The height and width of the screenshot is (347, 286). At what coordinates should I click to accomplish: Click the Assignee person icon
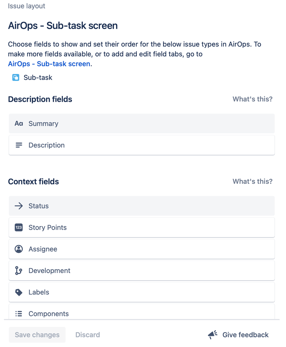[19, 249]
